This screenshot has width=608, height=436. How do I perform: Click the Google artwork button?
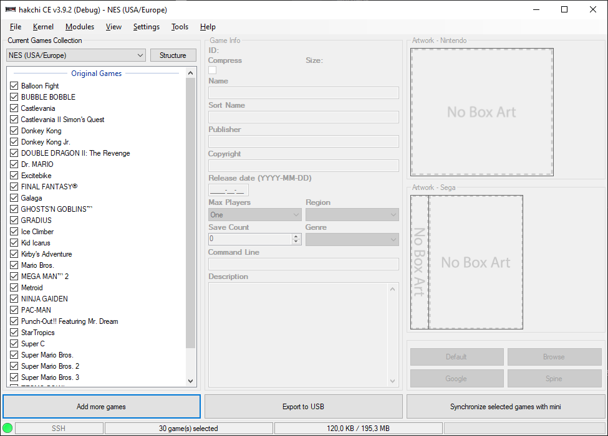456,378
